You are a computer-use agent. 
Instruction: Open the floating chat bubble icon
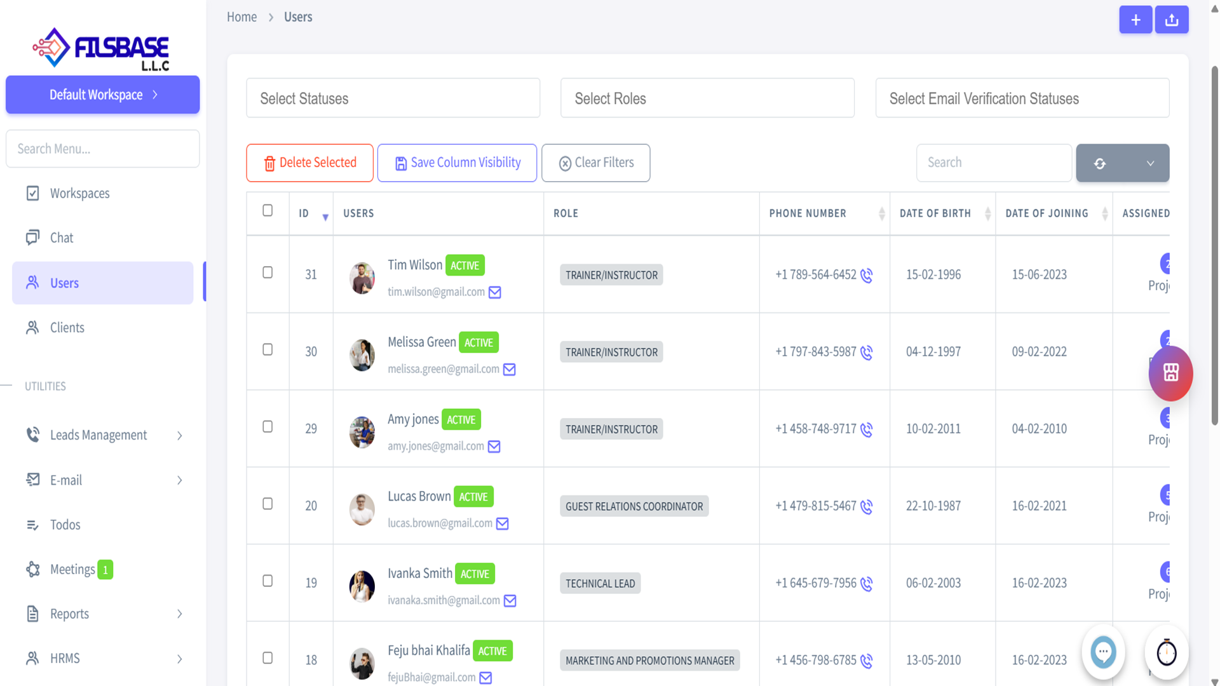click(1103, 652)
